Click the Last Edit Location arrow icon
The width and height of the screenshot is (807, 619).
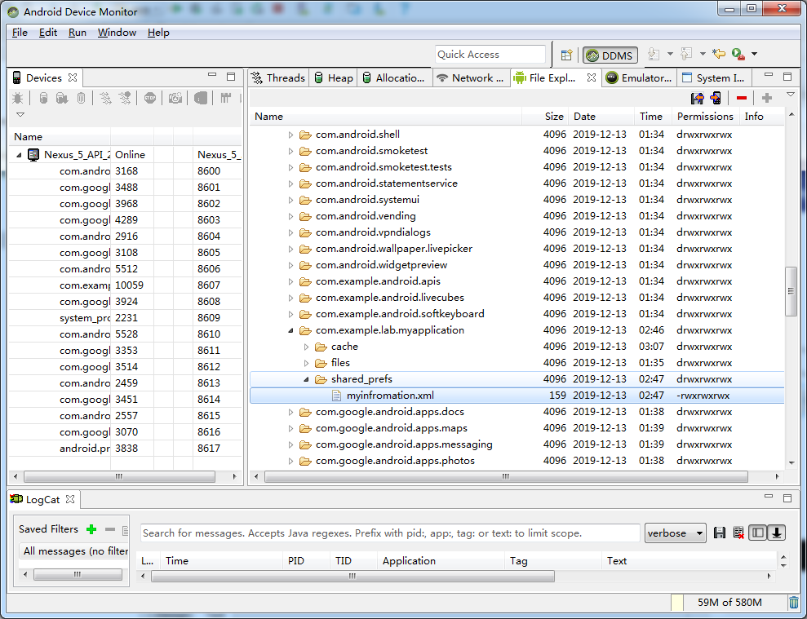click(x=719, y=54)
